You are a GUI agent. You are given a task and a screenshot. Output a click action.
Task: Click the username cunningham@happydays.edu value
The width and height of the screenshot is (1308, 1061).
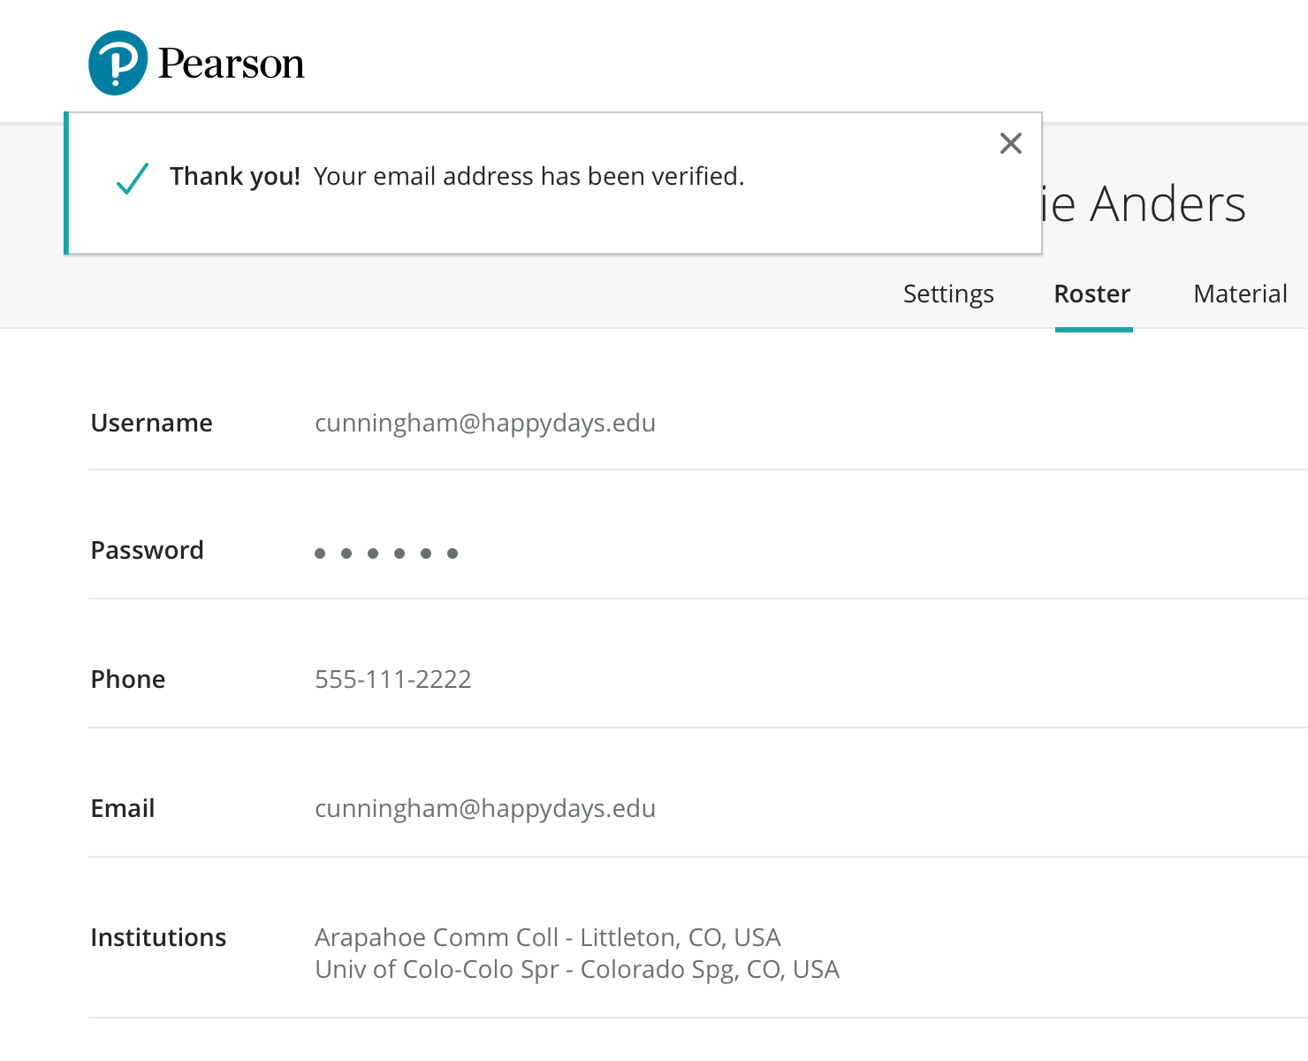[x=484, y=423]
